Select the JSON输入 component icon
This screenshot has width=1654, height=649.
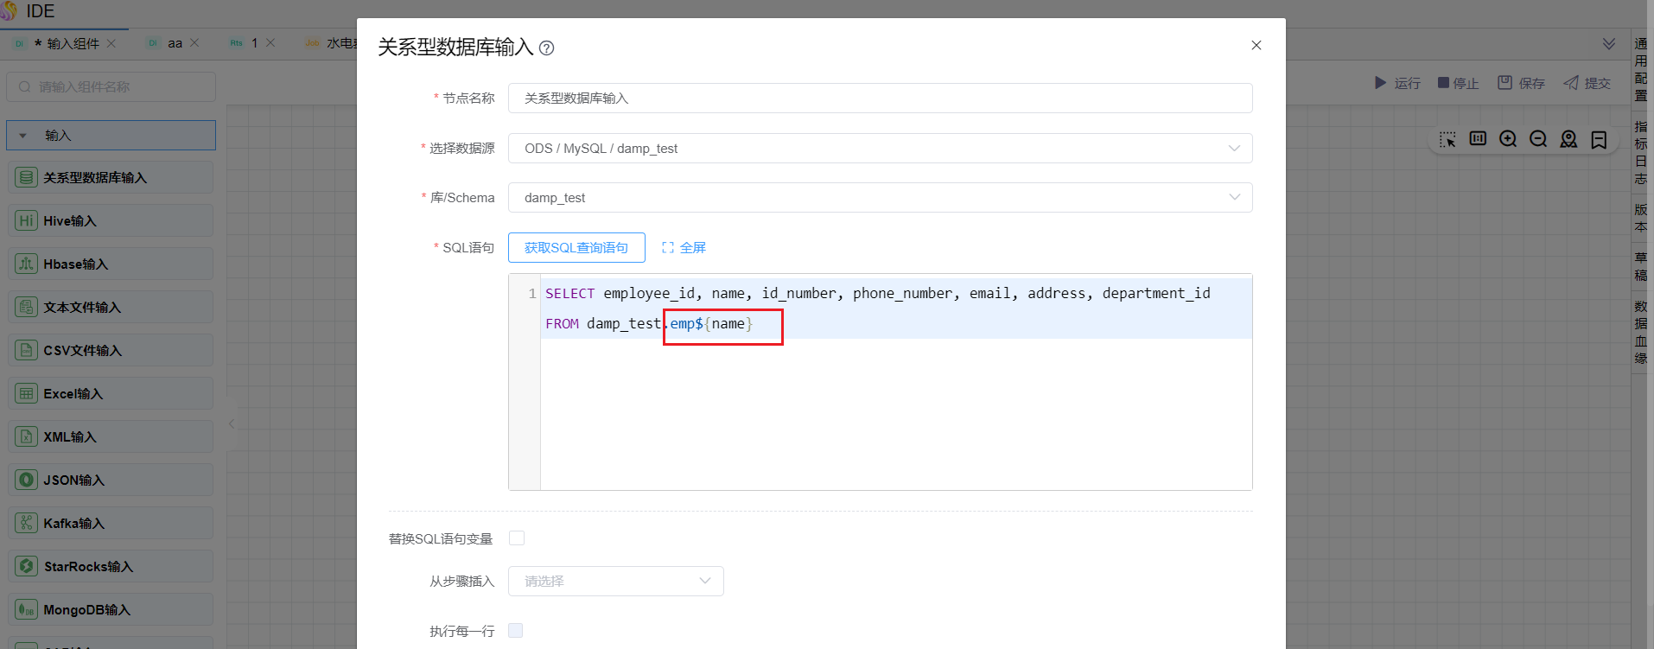tap(27, 480)
